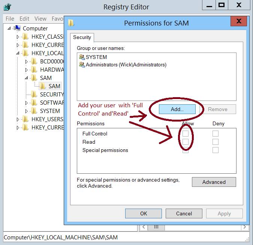Click the BCD00000 key folder icon

click(34, 61)
